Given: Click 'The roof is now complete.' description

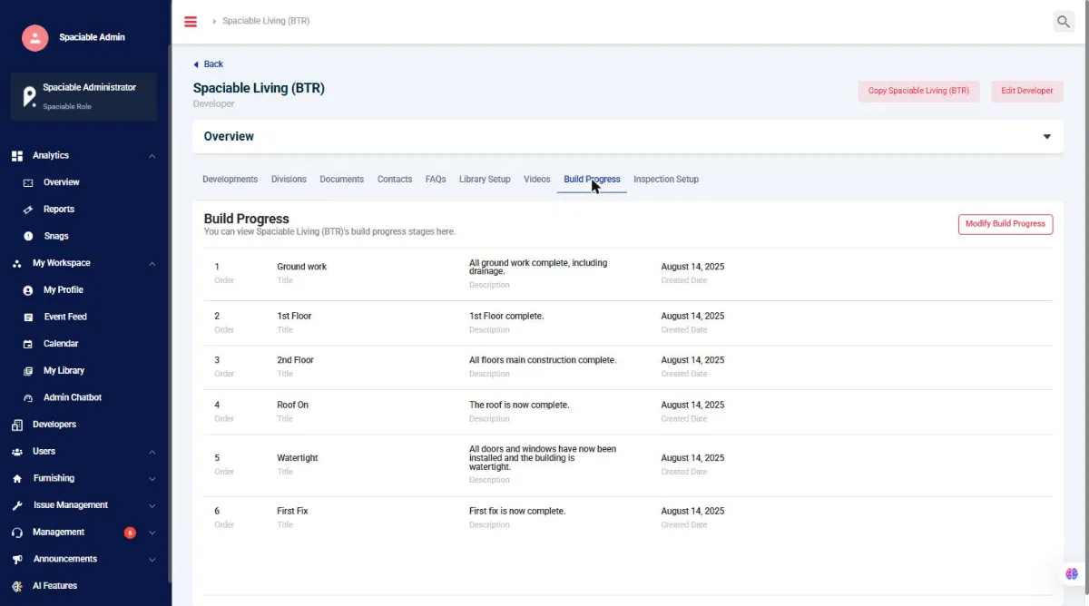Looking at the screenshot, I should tap(519, 405).
